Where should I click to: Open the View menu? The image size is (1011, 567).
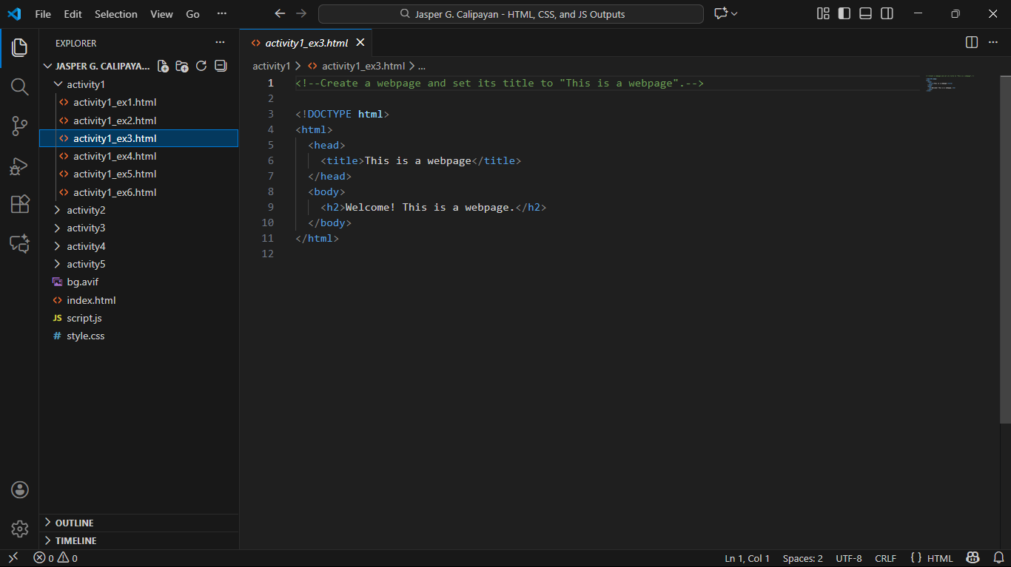click(x=161, y=14)
